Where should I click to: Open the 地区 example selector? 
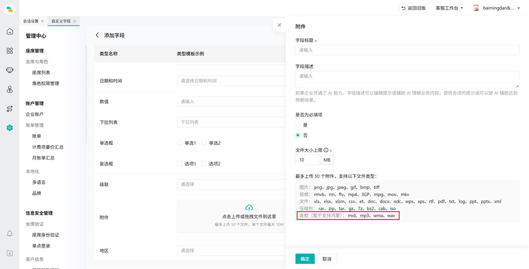tap(231, 251)
